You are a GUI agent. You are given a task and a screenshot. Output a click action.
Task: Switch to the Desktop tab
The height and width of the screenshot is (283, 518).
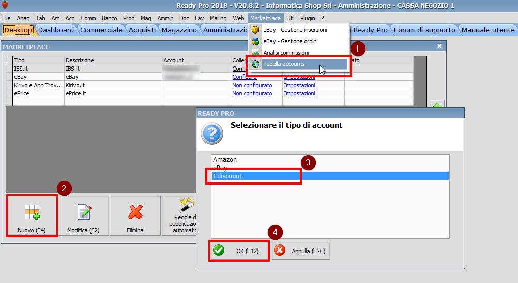coord(18,30)
